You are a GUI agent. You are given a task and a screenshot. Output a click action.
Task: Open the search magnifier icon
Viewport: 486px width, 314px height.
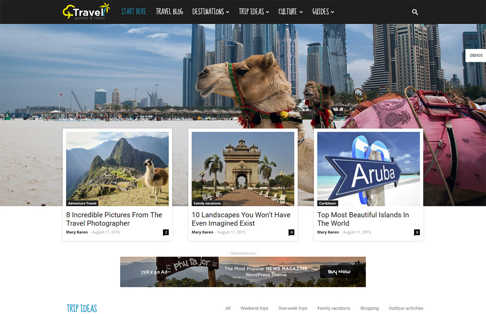415,12
